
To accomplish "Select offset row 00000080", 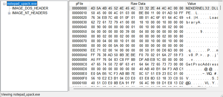I will click(x=144, y=46).
